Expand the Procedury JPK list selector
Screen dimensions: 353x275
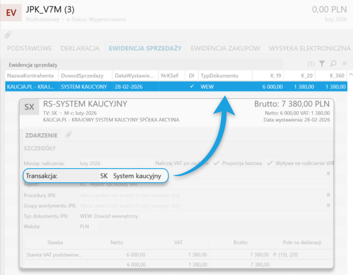(x=328, y=194)
